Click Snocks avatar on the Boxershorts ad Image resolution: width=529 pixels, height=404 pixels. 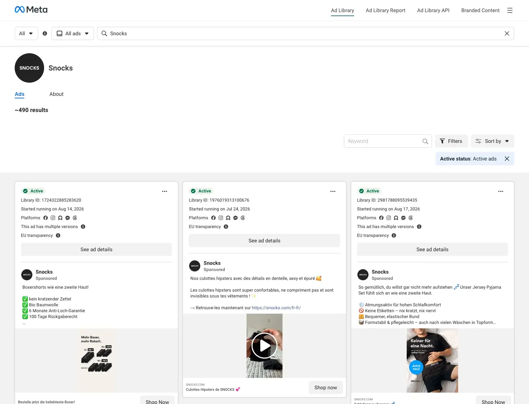pyautogui.click(x=27, y=275)
